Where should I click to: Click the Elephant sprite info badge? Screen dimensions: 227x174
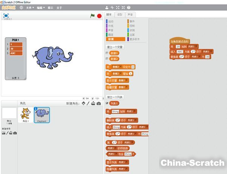point(36,109)
